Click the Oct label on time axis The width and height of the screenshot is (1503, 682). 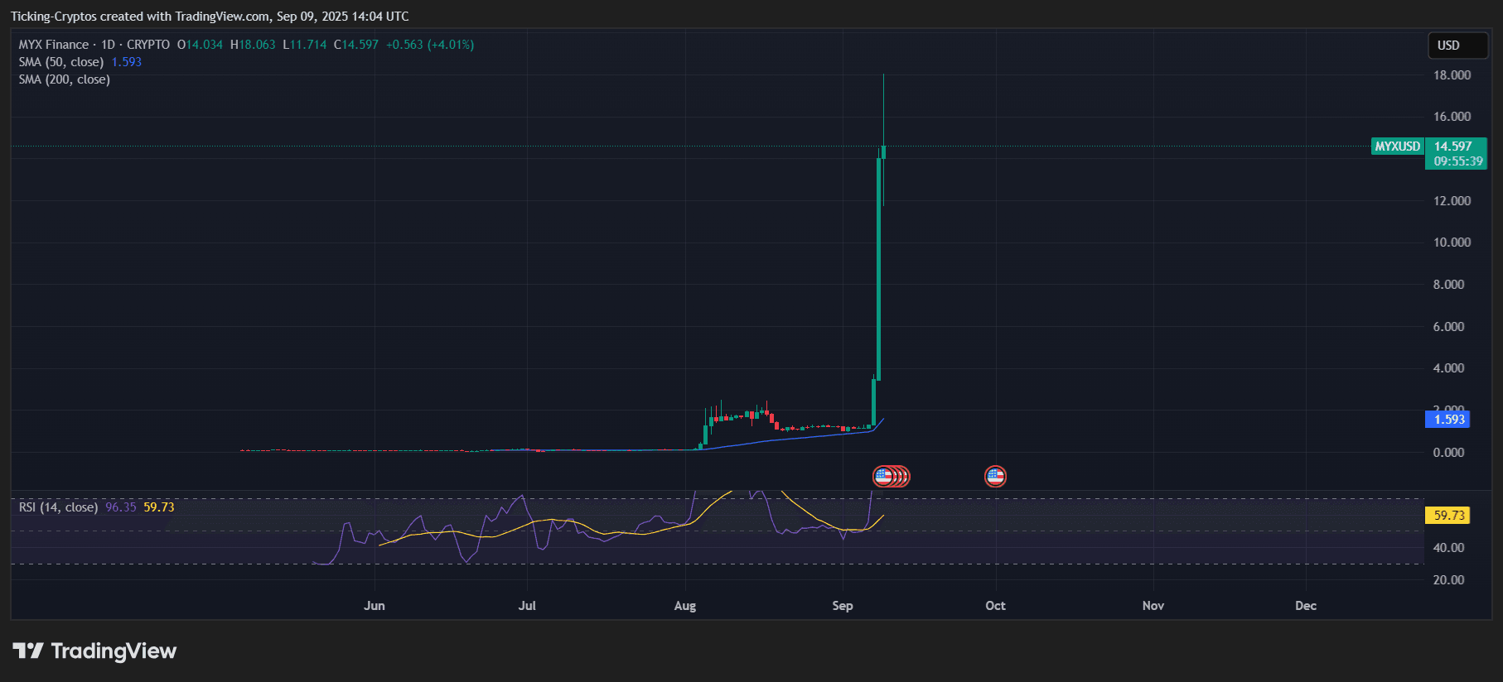[x=995, y=606]
